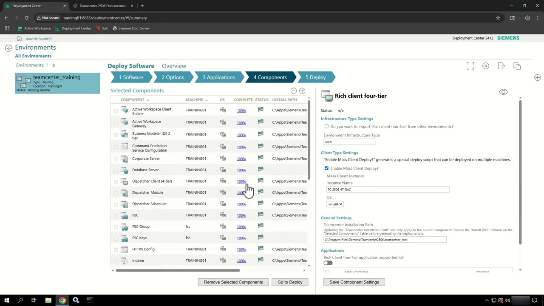Click the minus icon above Selected Components table
This screenshot has width=544, height=306.
[x=293, y=91]
